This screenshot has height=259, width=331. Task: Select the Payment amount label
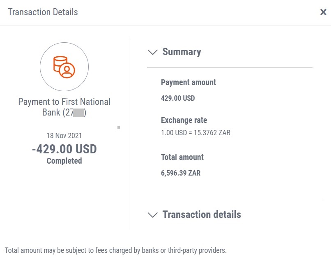click(x=188, y=82)
